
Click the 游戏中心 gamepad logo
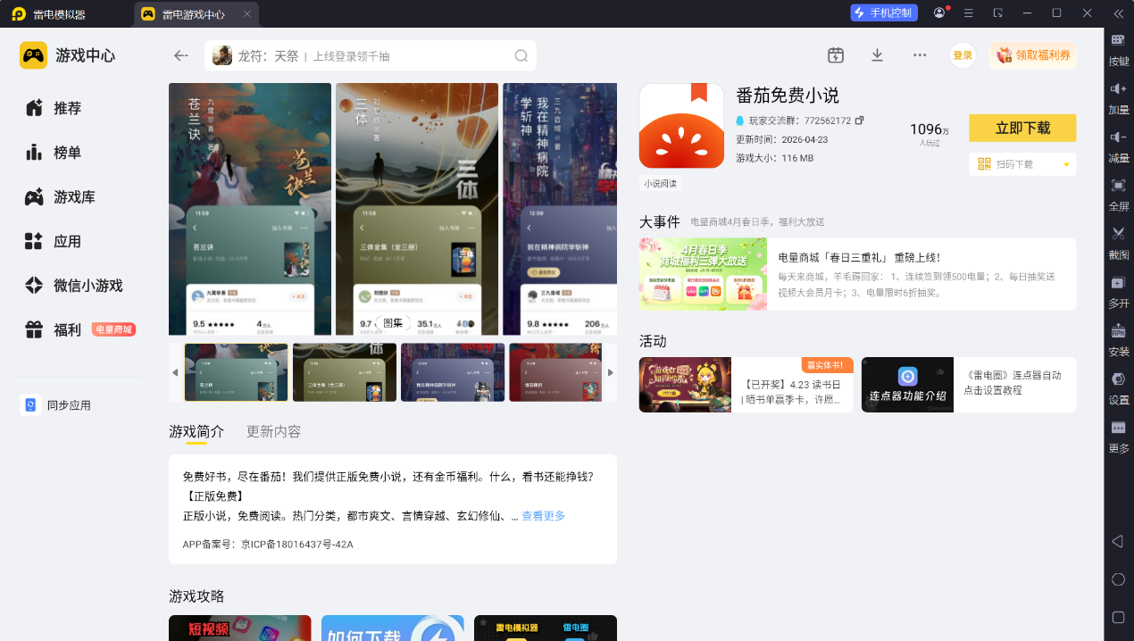pyautogui.click(x=34, y=55)
